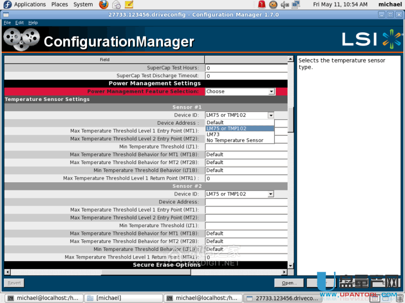Click the Open... button

point(289,283)
